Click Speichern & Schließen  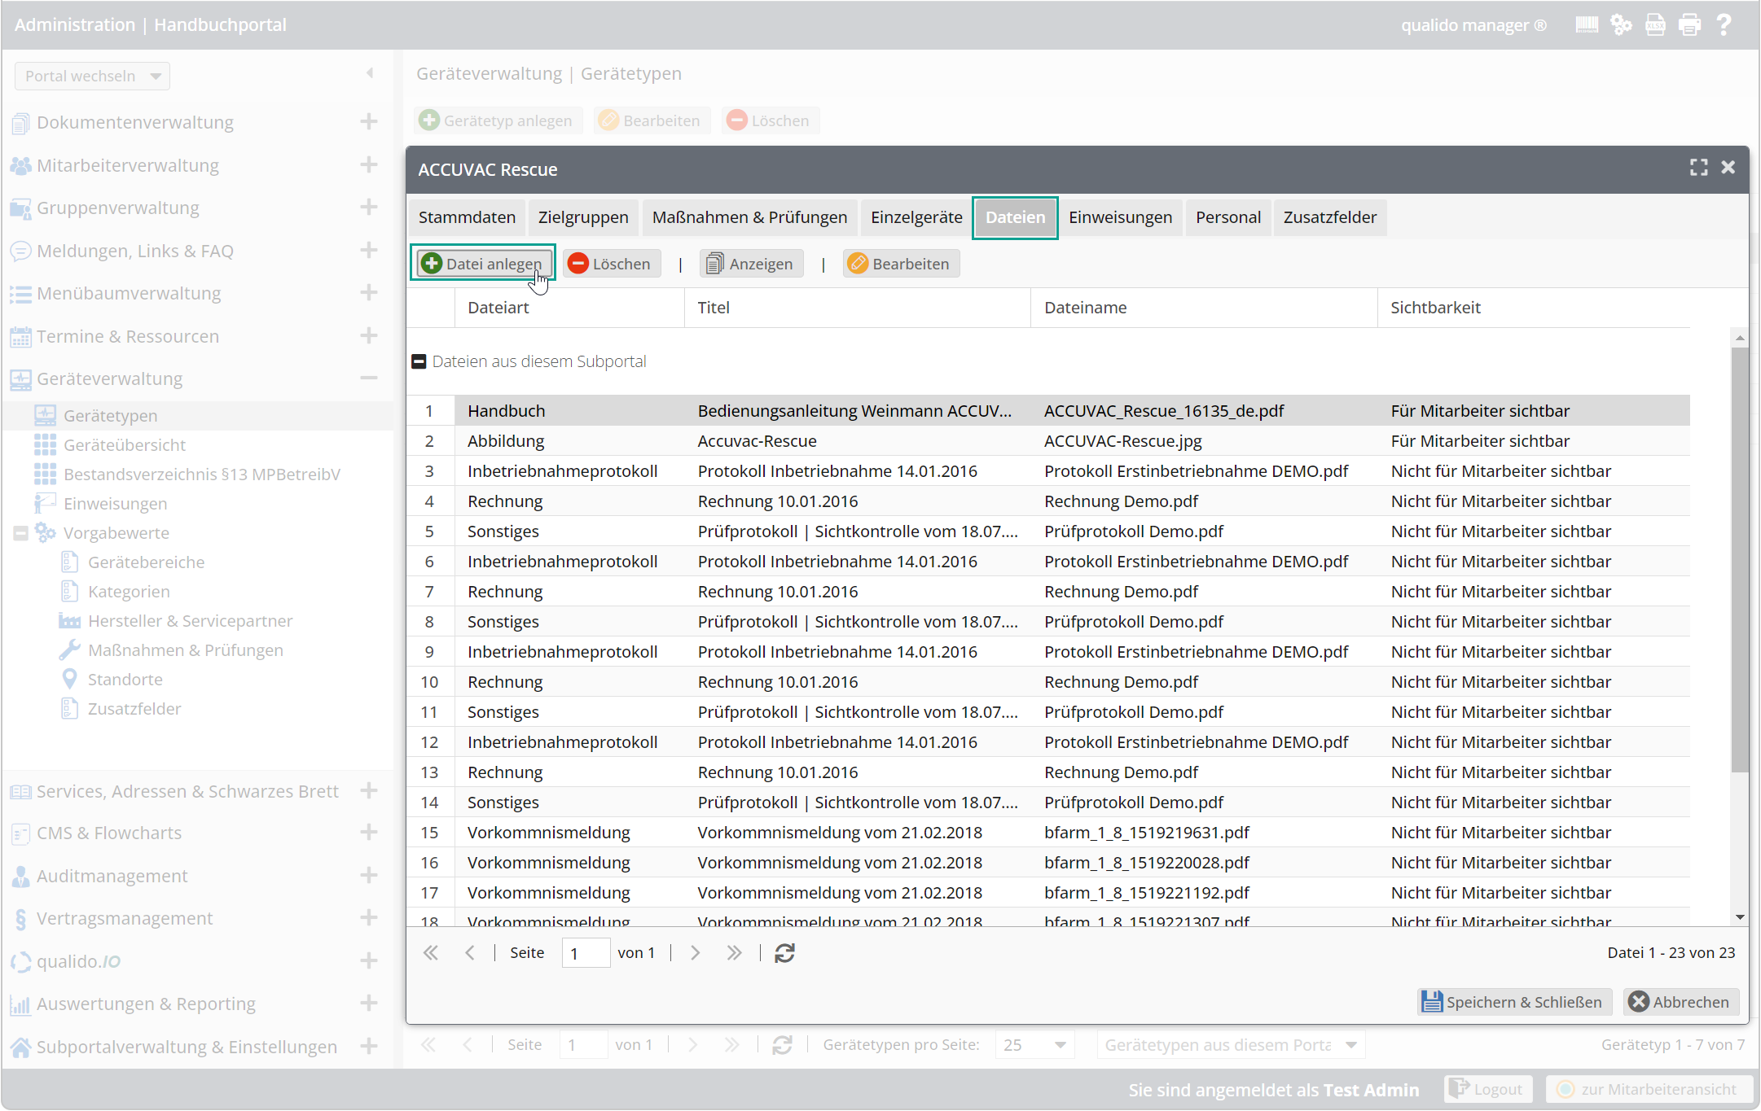point(1513,1002)
